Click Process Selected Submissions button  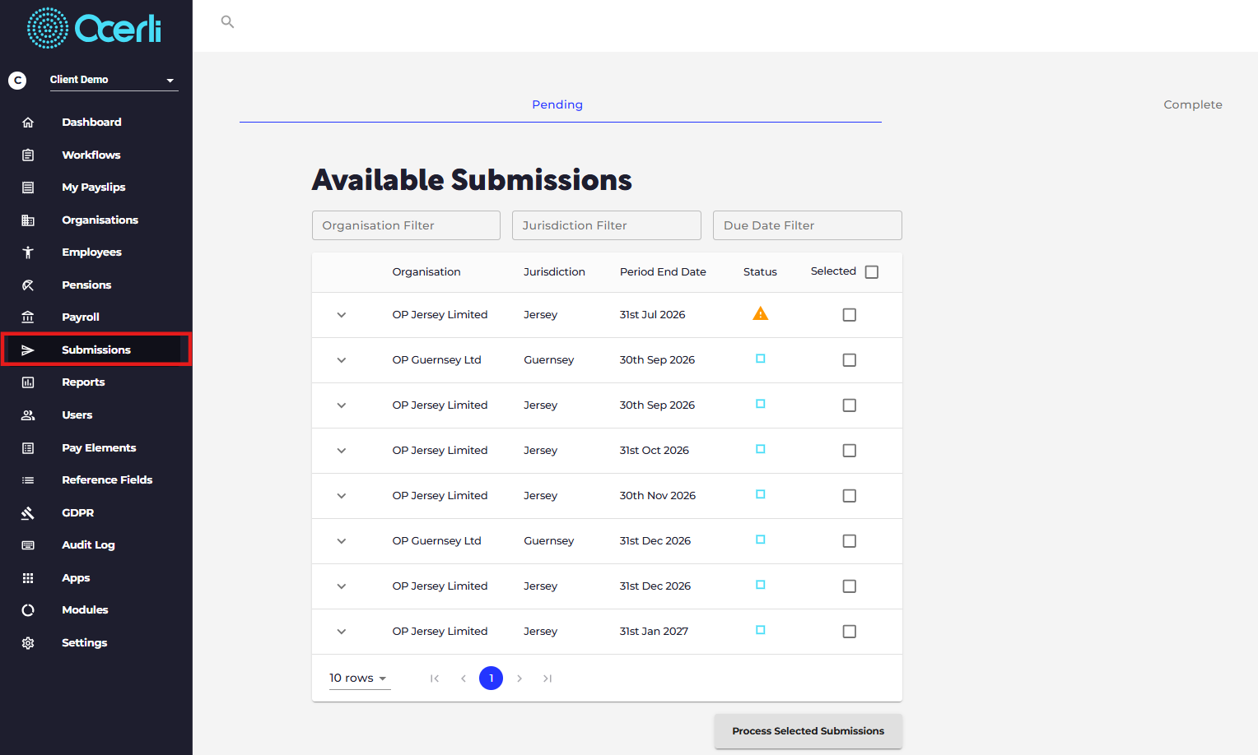pos(808,731)
